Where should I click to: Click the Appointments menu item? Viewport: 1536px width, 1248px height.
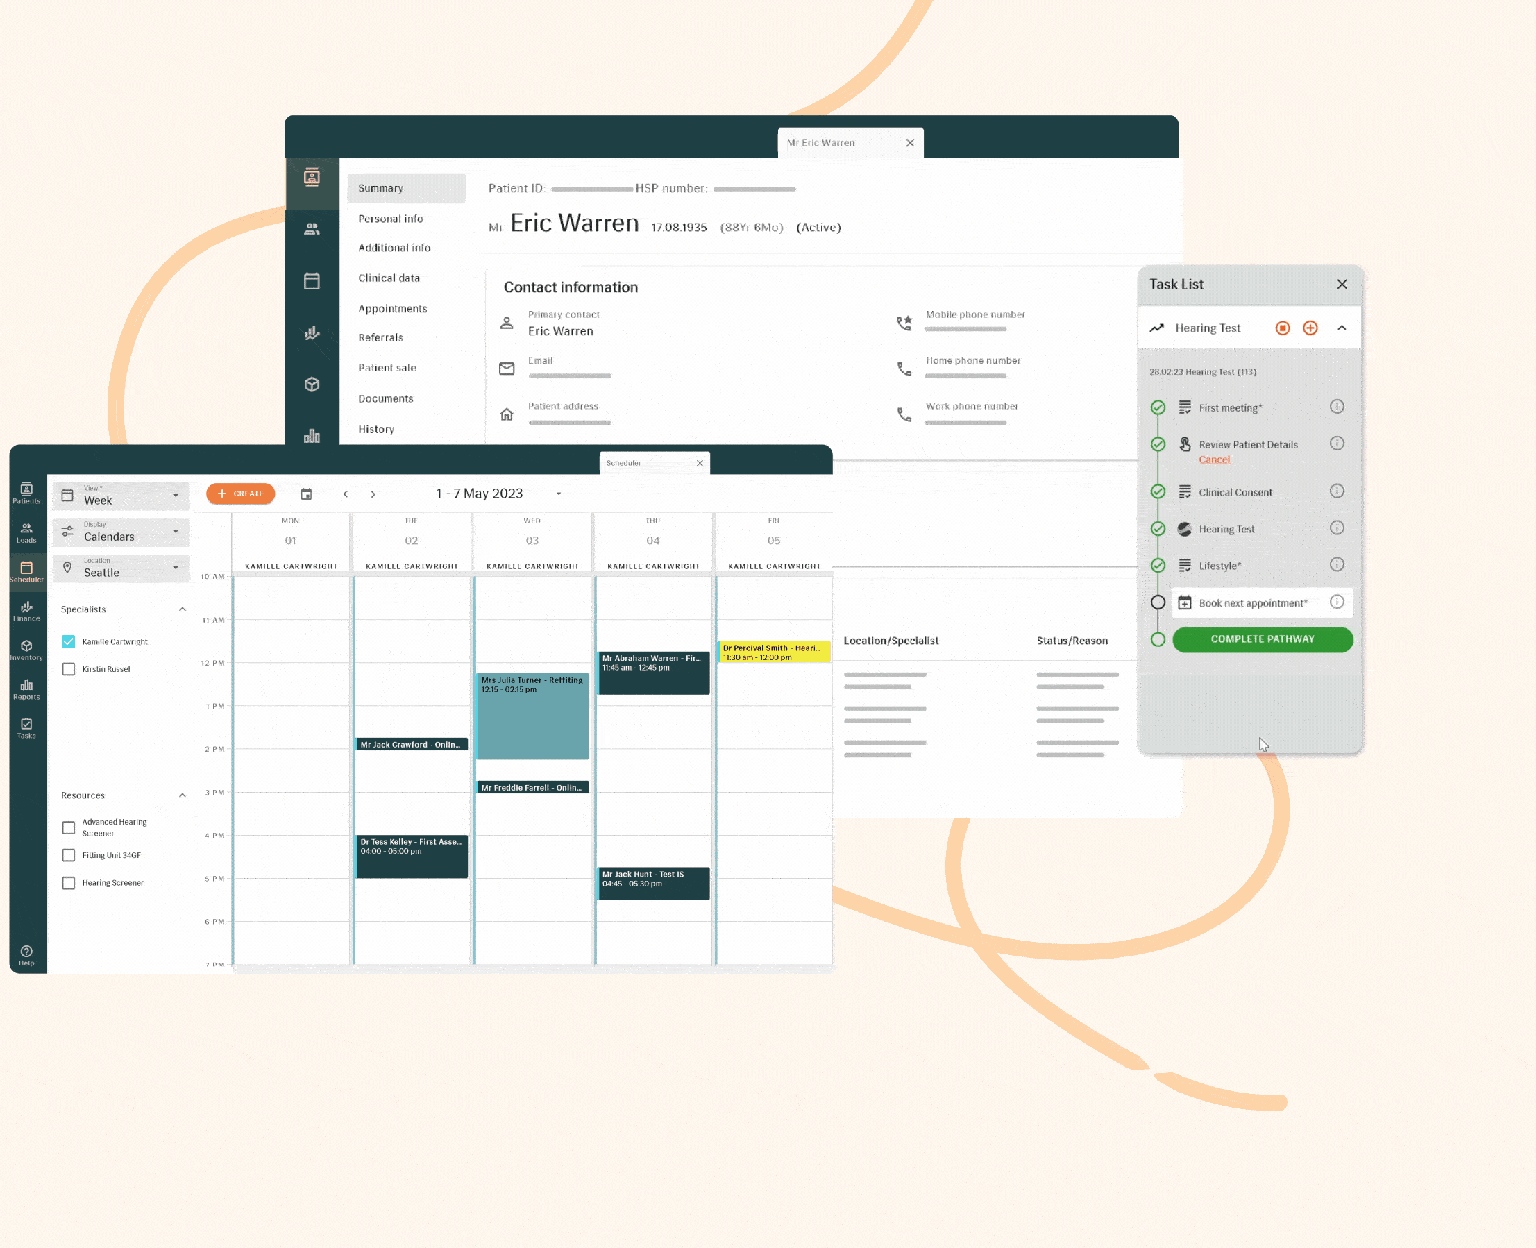click(392, 307)
